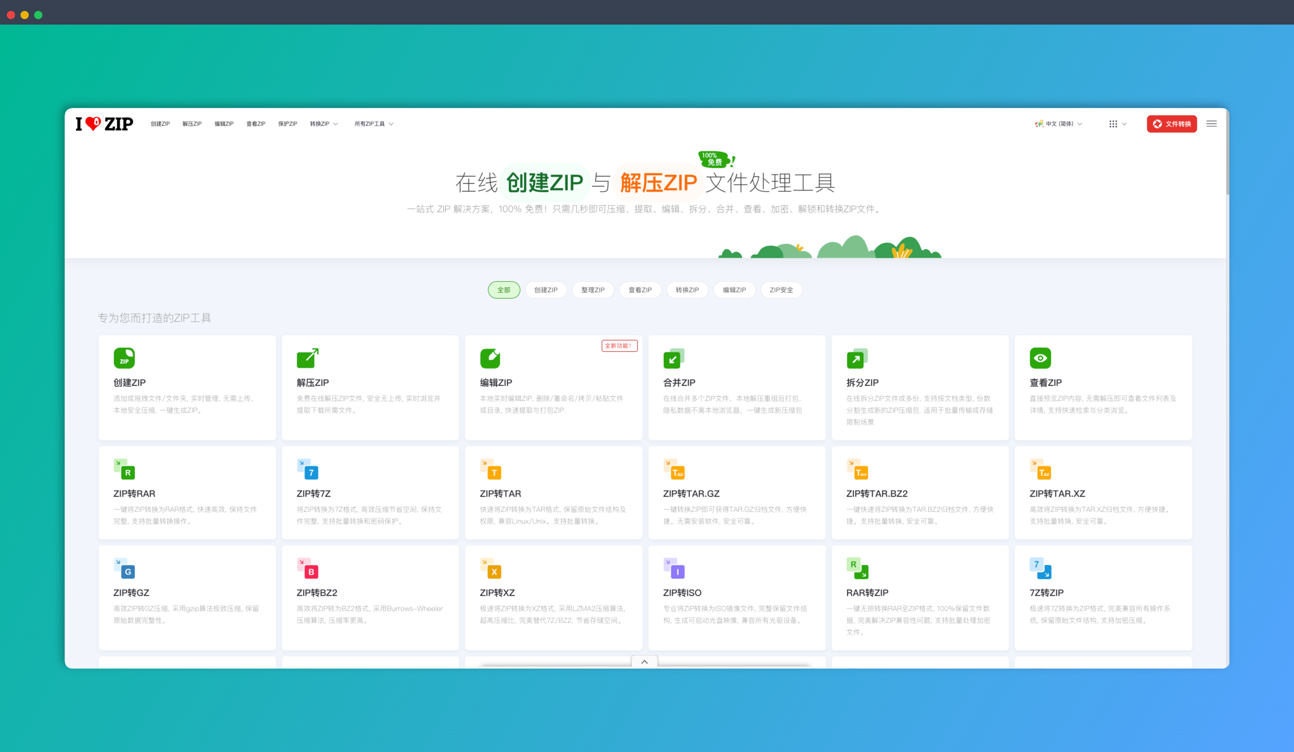Image resolution: width=1294 pixels, height=752 pixels.
Task: Click the orange 解压ZIP headline highlight
Action: [658, 183]
